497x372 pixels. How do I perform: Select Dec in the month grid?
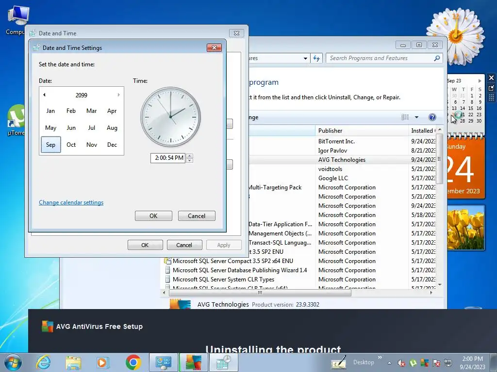(112, 144)
